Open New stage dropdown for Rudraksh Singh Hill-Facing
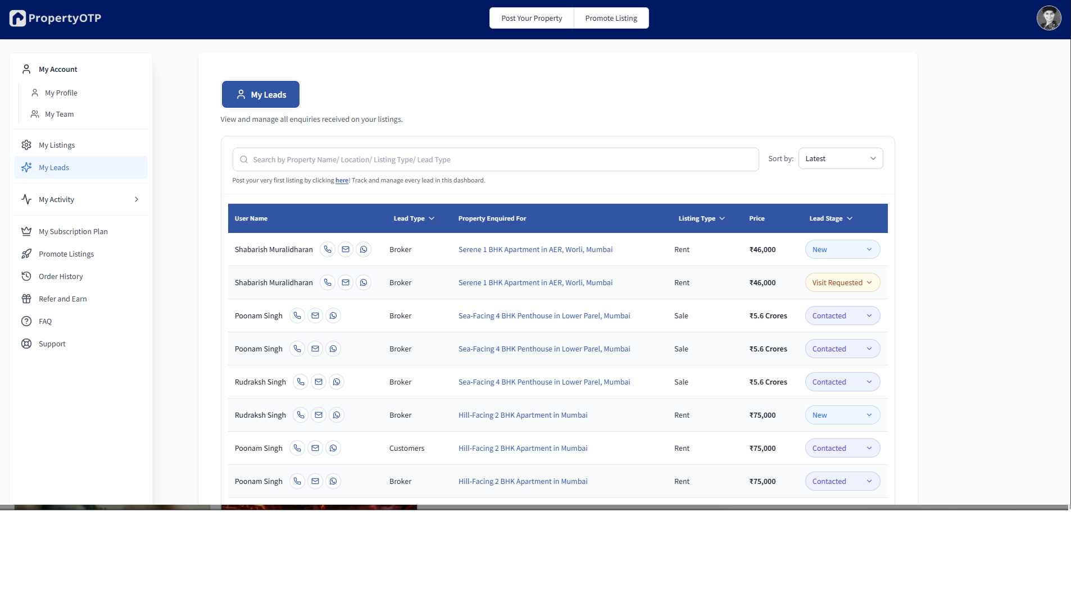Viewport: 1071px width, 599px height. (842, 415)
